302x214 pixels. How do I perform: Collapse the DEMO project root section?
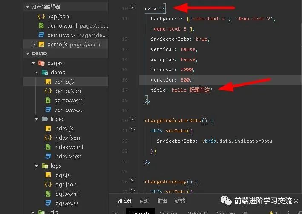(28, 53)
